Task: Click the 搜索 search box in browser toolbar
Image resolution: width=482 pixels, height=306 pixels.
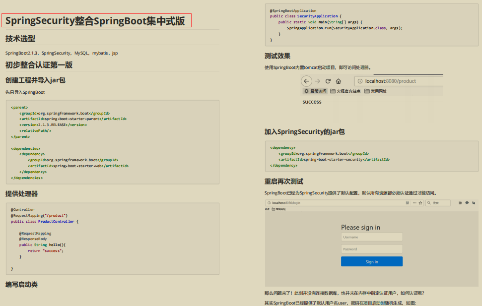Action: [x=438, y=203]
